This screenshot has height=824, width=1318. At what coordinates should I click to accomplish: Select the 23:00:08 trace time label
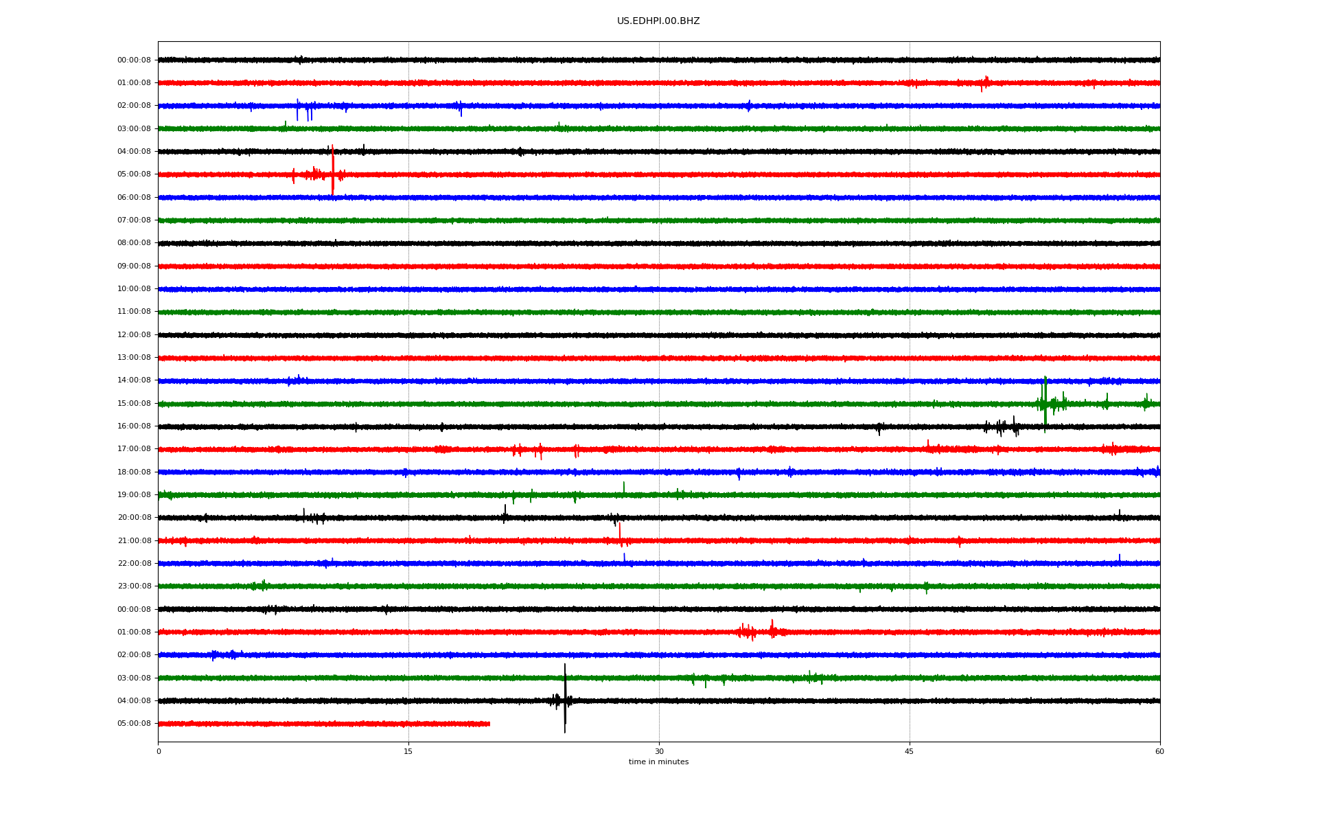tap(134, 586)
